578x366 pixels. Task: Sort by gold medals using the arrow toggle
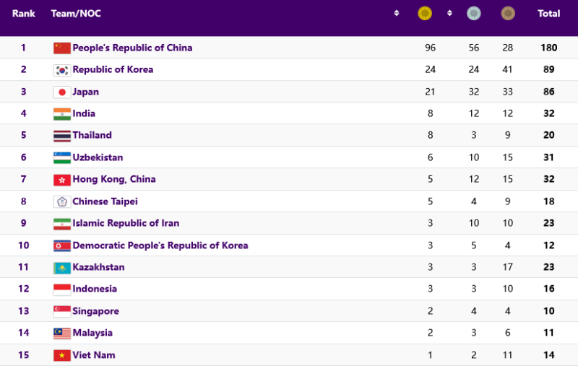click(449, 13)
